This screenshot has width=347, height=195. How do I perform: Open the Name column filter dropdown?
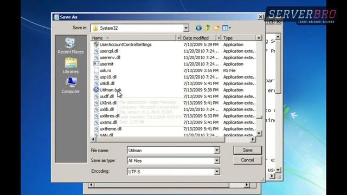(x=178, y=38)
